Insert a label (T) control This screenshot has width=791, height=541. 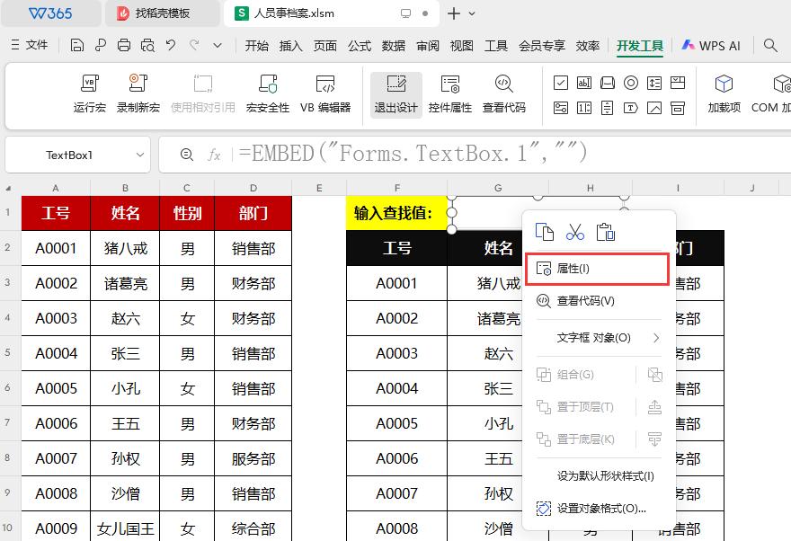(x=631, y=108)
